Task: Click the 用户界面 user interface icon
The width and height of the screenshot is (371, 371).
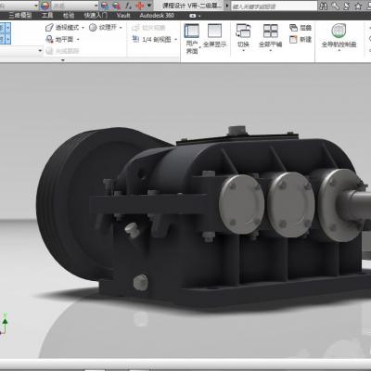Action: point(192,31)
